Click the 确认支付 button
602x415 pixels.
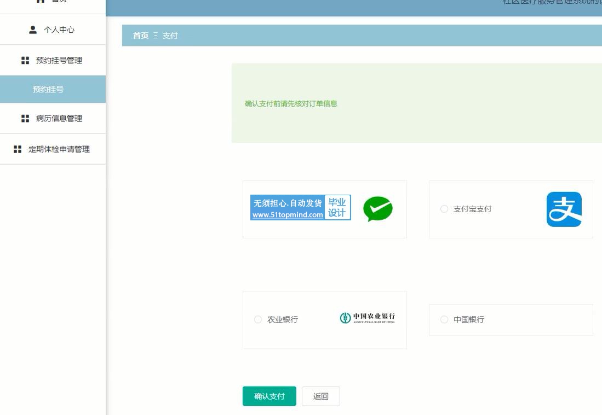click(x=270, y=396)
